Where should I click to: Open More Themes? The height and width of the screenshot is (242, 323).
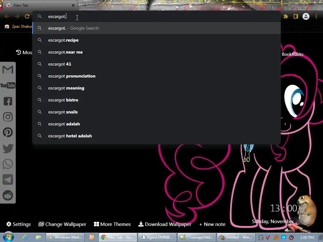112,224
